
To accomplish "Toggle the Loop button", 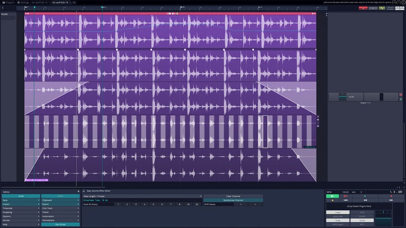I will point(337,212).
